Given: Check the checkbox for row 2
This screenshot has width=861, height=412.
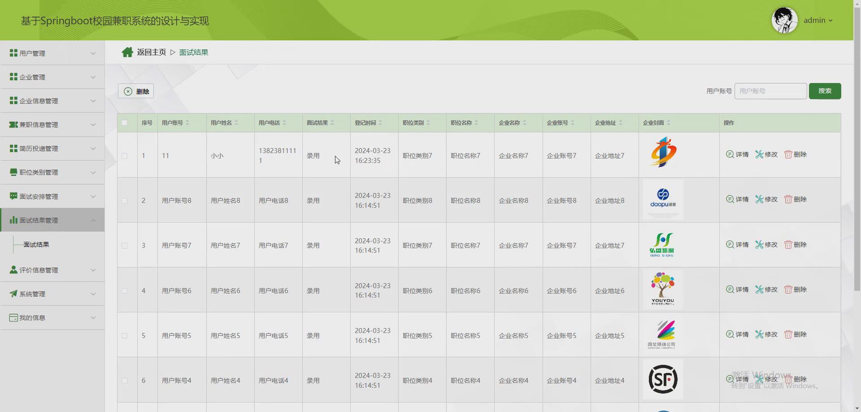Looking at the screenshot, I should tap(125, 201).
